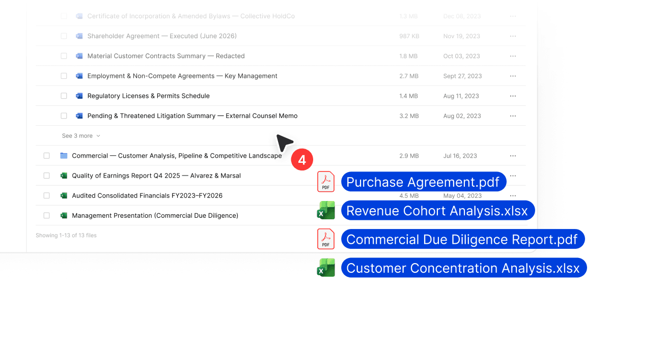Screen dimensions: 665x346
Task: Check the Employment & Non-Compete Agreements checkbox
Action: [64, 76]
